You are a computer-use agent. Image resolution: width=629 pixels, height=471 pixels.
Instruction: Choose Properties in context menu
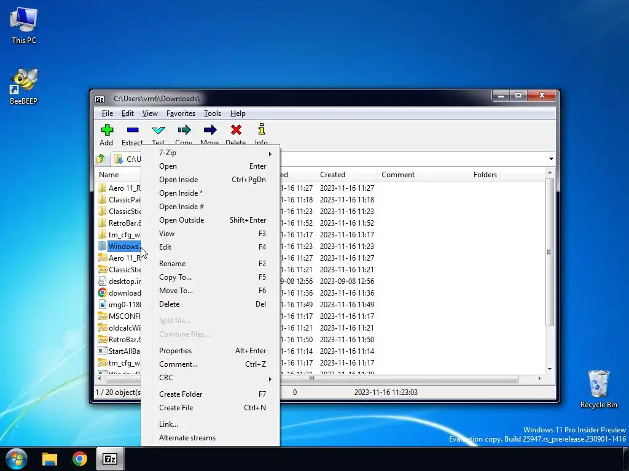click(x=210, y=351)
